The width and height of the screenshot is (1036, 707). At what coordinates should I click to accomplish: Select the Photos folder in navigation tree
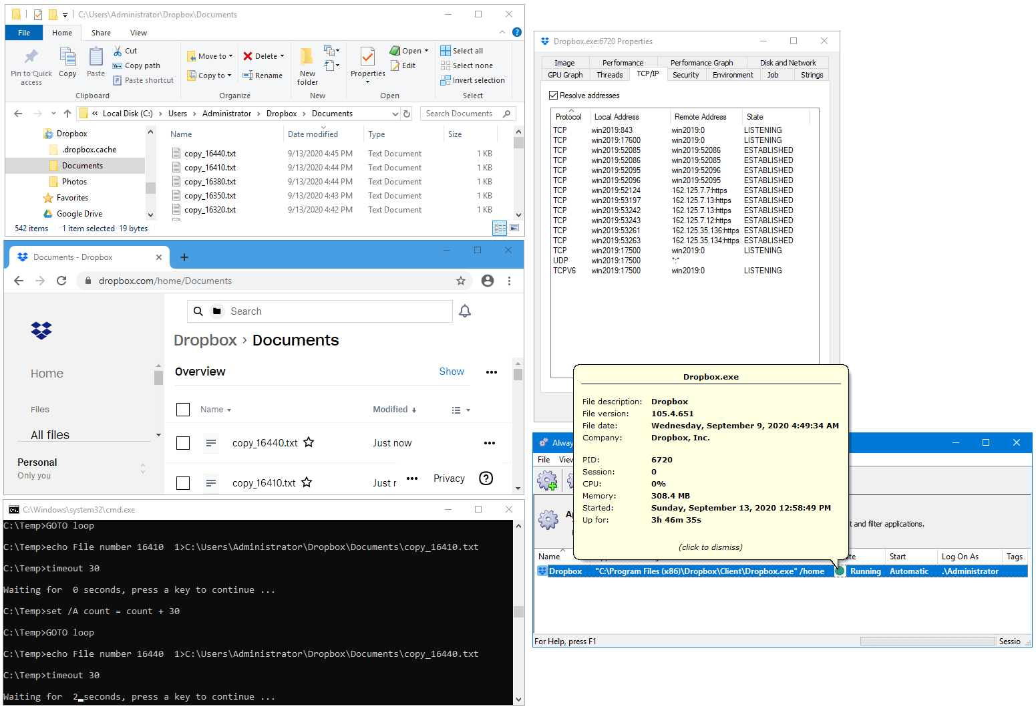[74, 182]
